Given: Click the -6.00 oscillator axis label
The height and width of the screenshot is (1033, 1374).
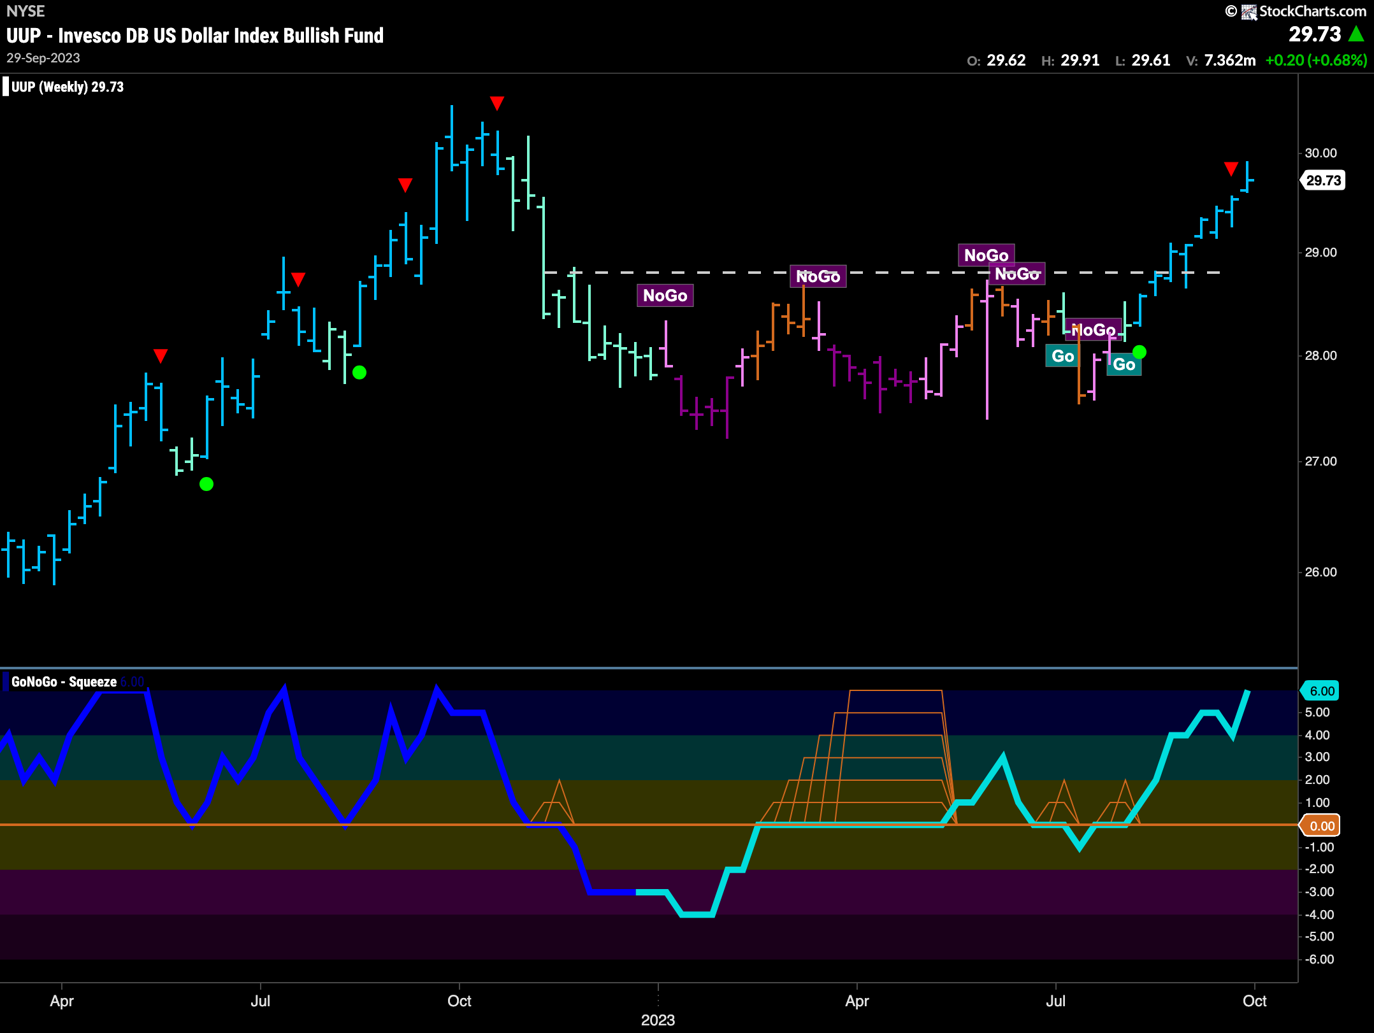Looking at the screenshot, I should (1319, 959).
